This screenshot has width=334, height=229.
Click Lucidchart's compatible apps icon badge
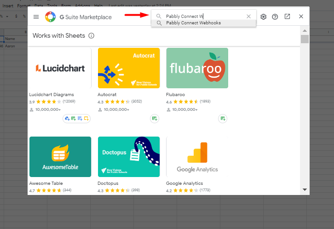tap(76, 119)
